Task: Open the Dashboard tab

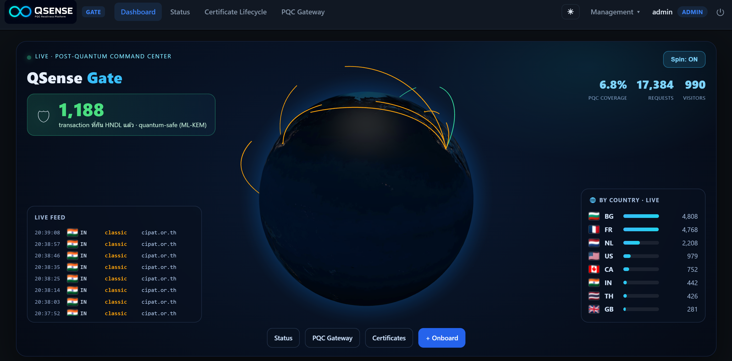Action: (x=138, y=12)
